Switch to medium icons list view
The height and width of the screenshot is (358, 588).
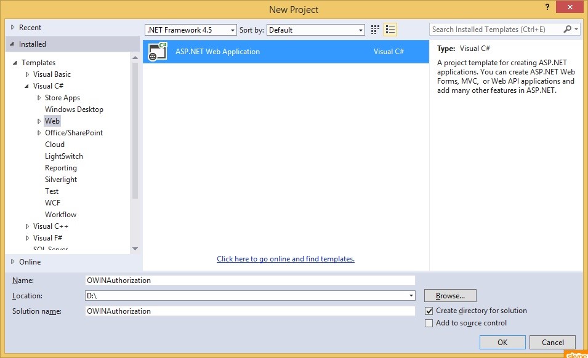(x=390, y=30)
